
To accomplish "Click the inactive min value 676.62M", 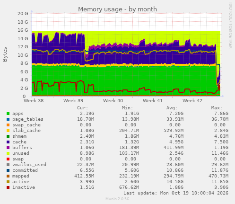I will (129, 187).
